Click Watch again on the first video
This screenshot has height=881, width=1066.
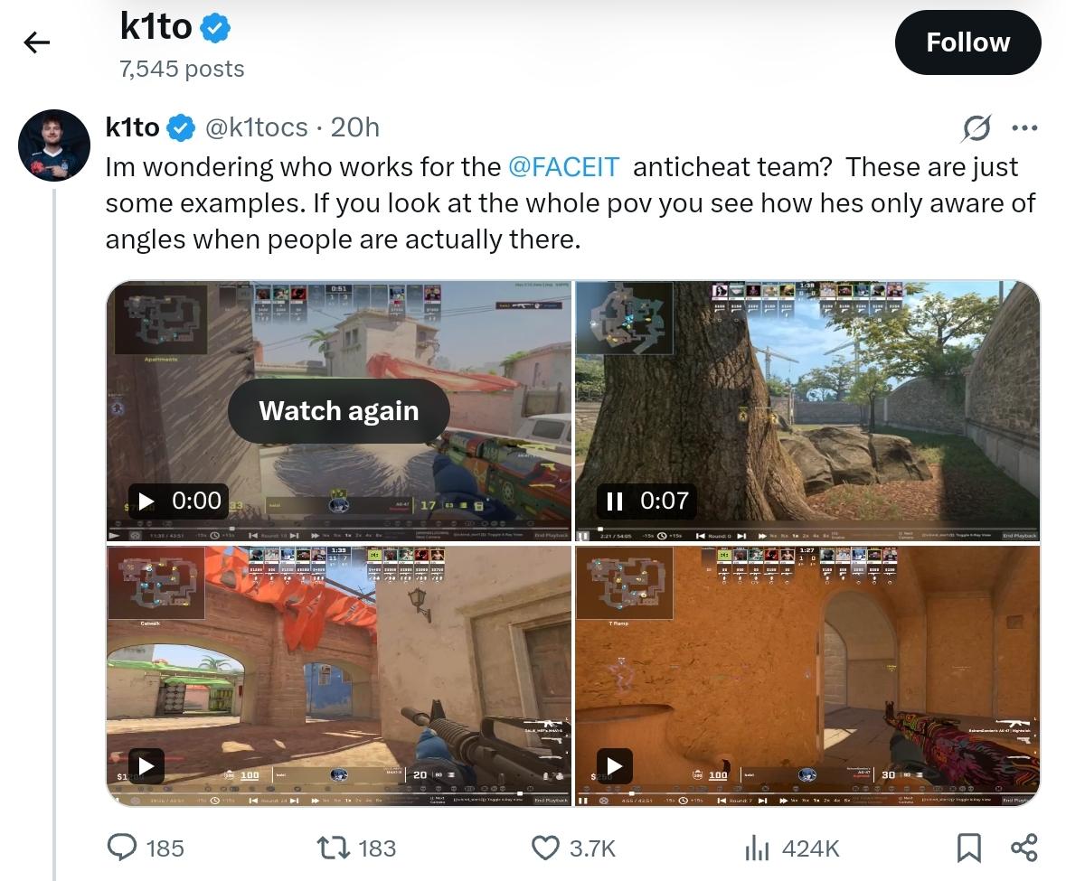tap(338, 411)
